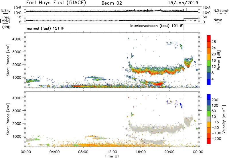Click the 04:00 time tick label
The height and width of the screenshot is (158, 229).
pyautogui.click(x=55, y=152)
